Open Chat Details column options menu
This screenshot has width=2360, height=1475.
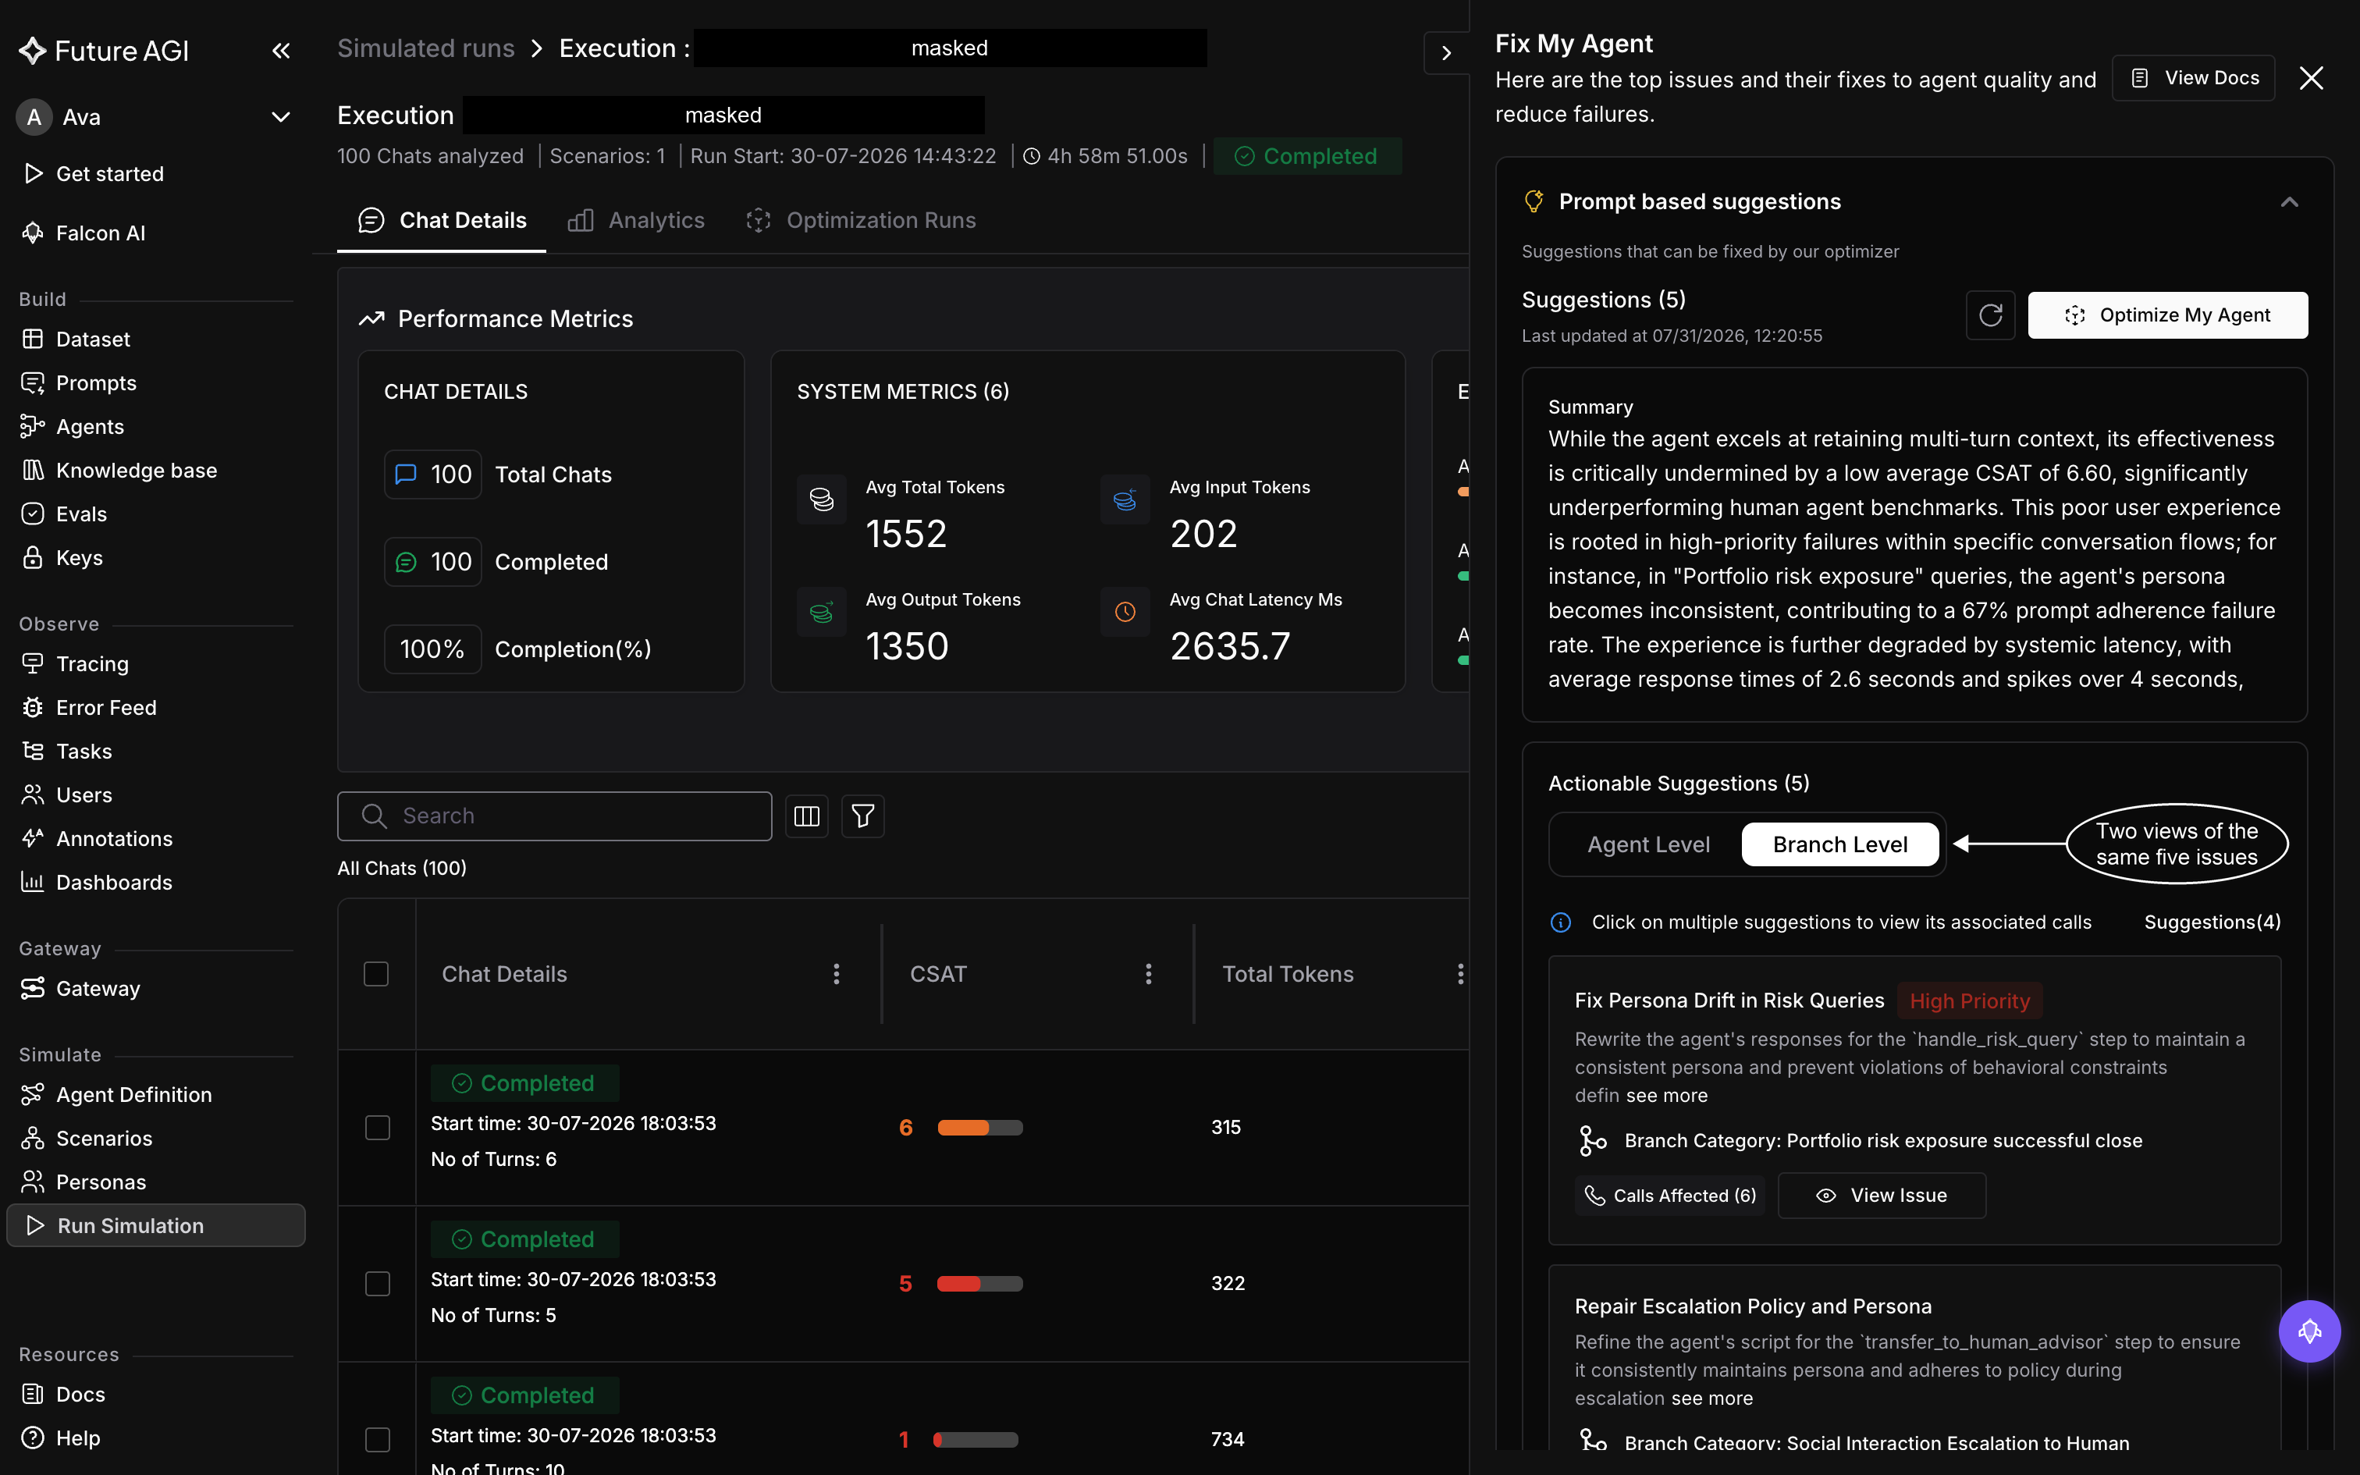[x=836, y=974]
